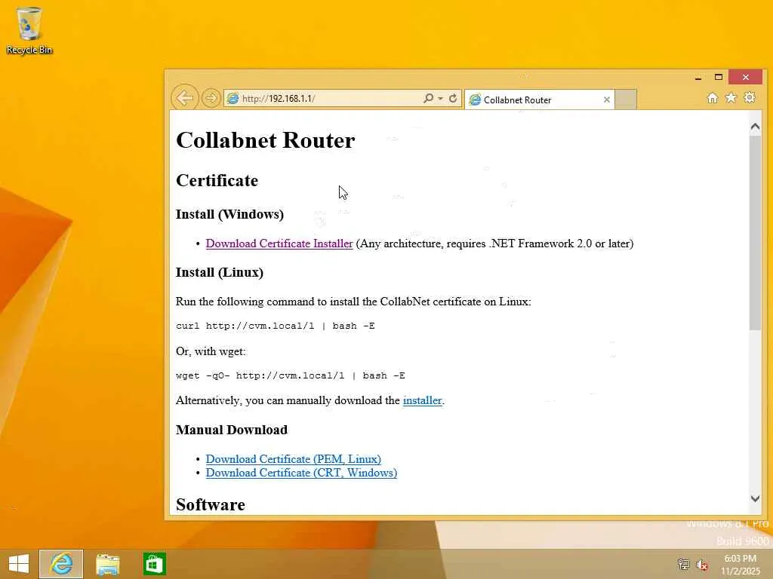Open the Tools gear menu
This screenshot has width=773, height=579.
click(750, 97)
